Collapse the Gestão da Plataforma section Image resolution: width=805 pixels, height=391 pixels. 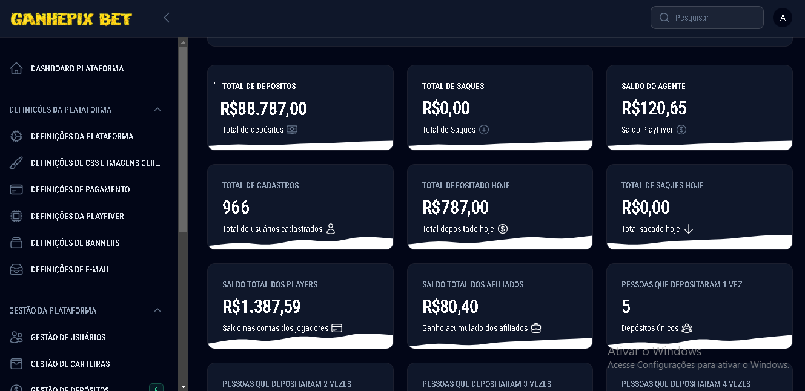(157, 310)
